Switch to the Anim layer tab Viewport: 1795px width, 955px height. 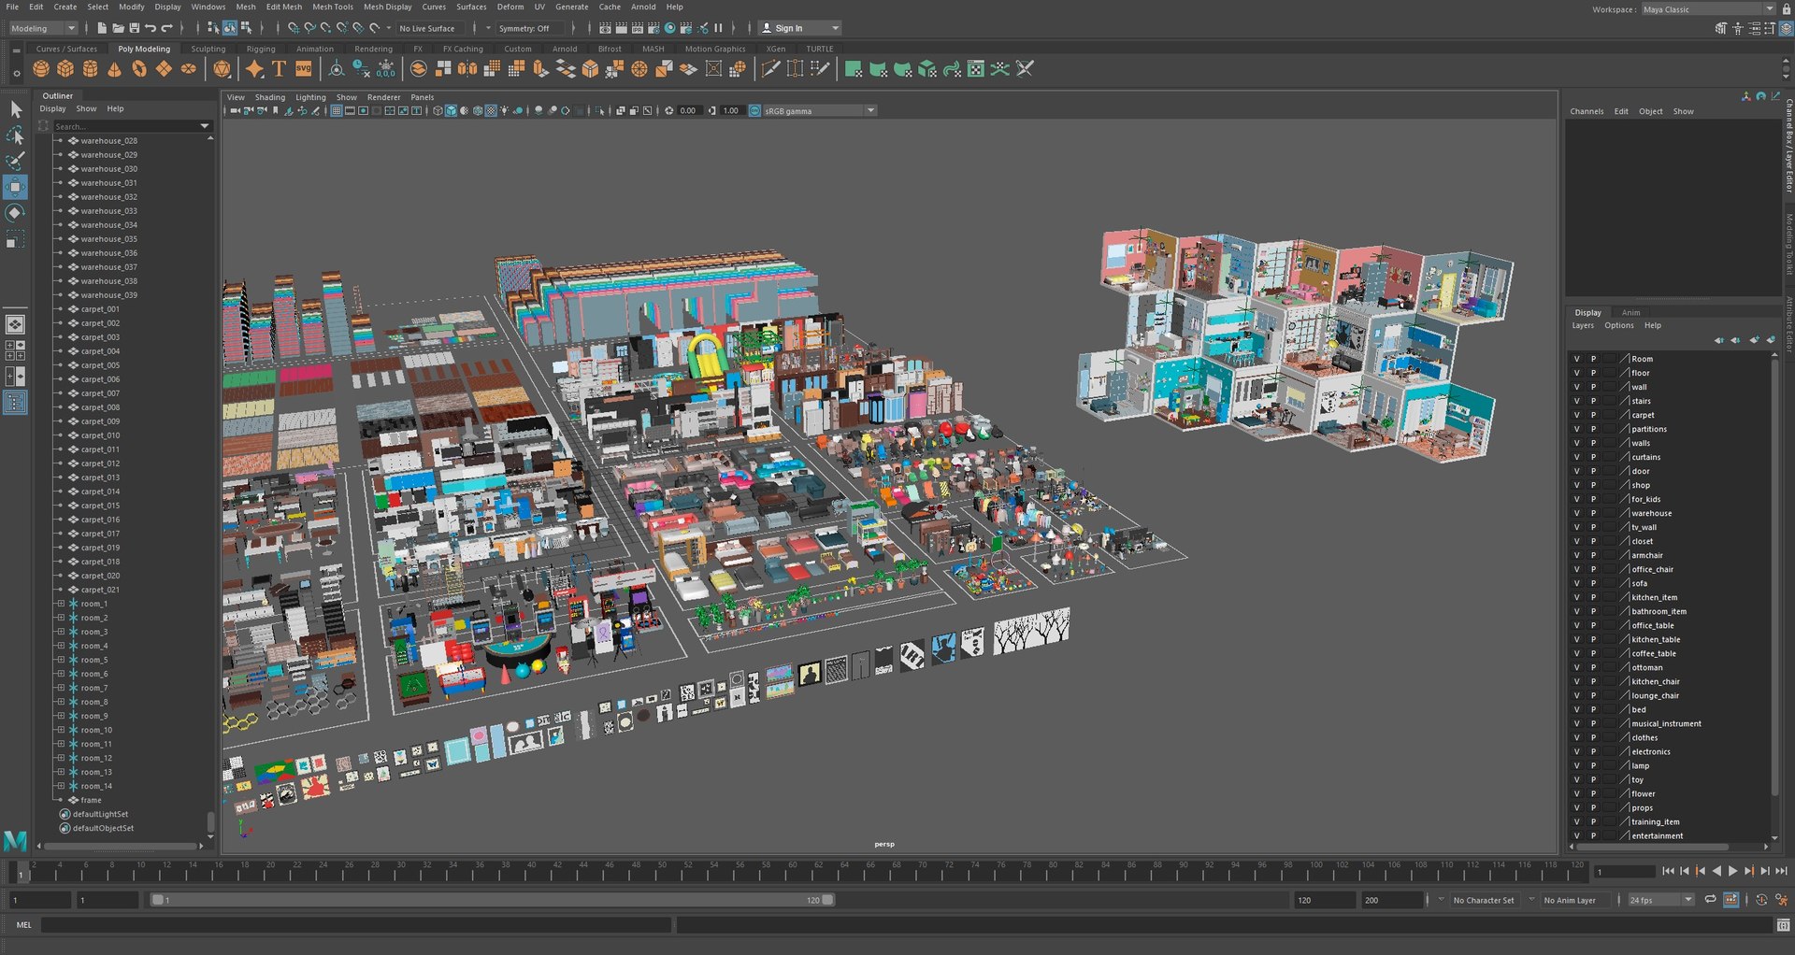point(1631,312)
